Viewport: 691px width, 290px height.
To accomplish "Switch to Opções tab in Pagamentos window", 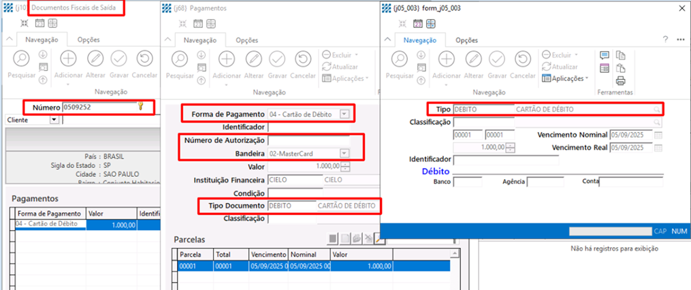I will coord(246,40).
